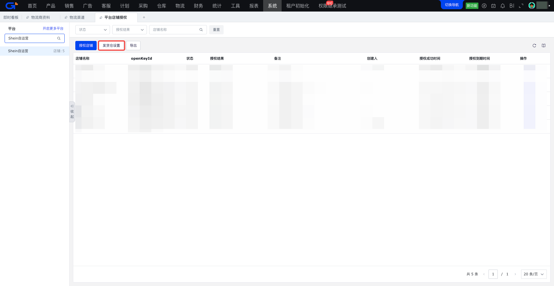Expand the user menu arrow beside avatar
This screenshot has width=554, height=286.
[x=549, y=5]
